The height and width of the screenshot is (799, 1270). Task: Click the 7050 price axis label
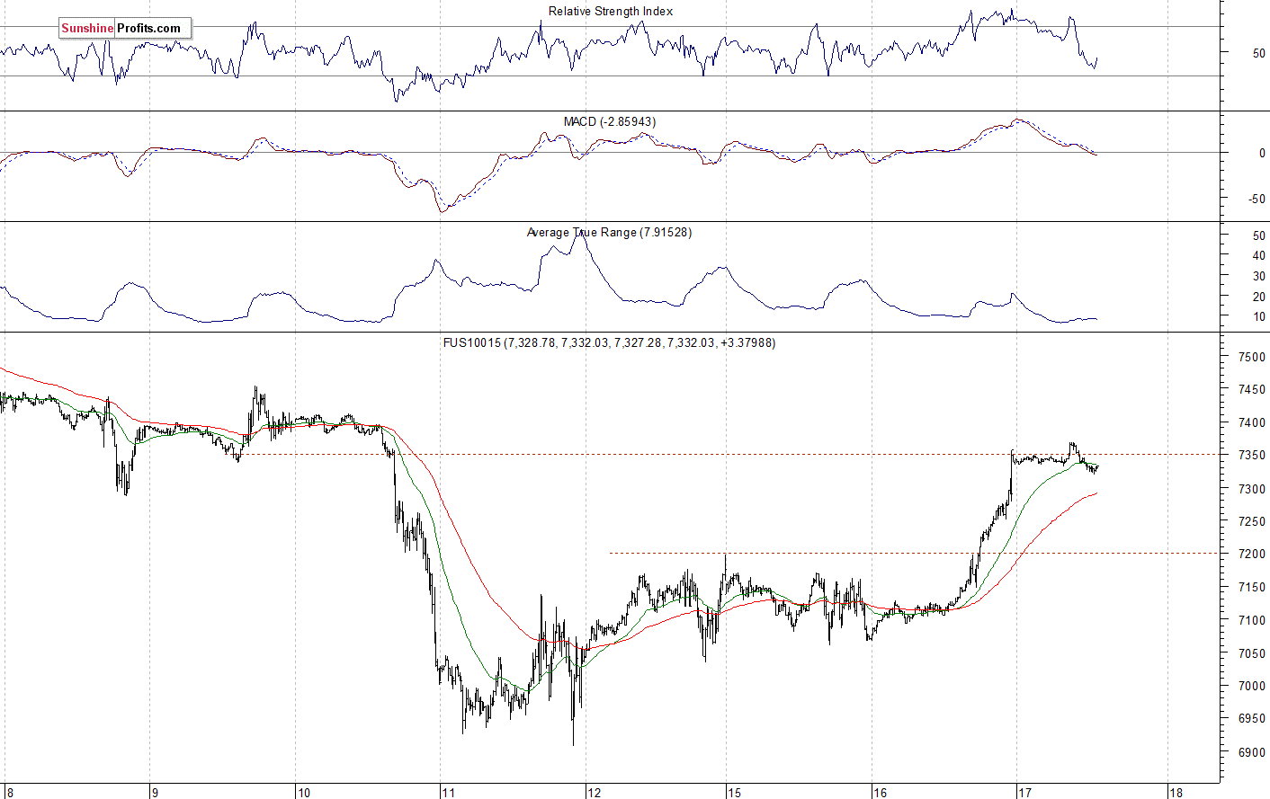coord(1252,653)
